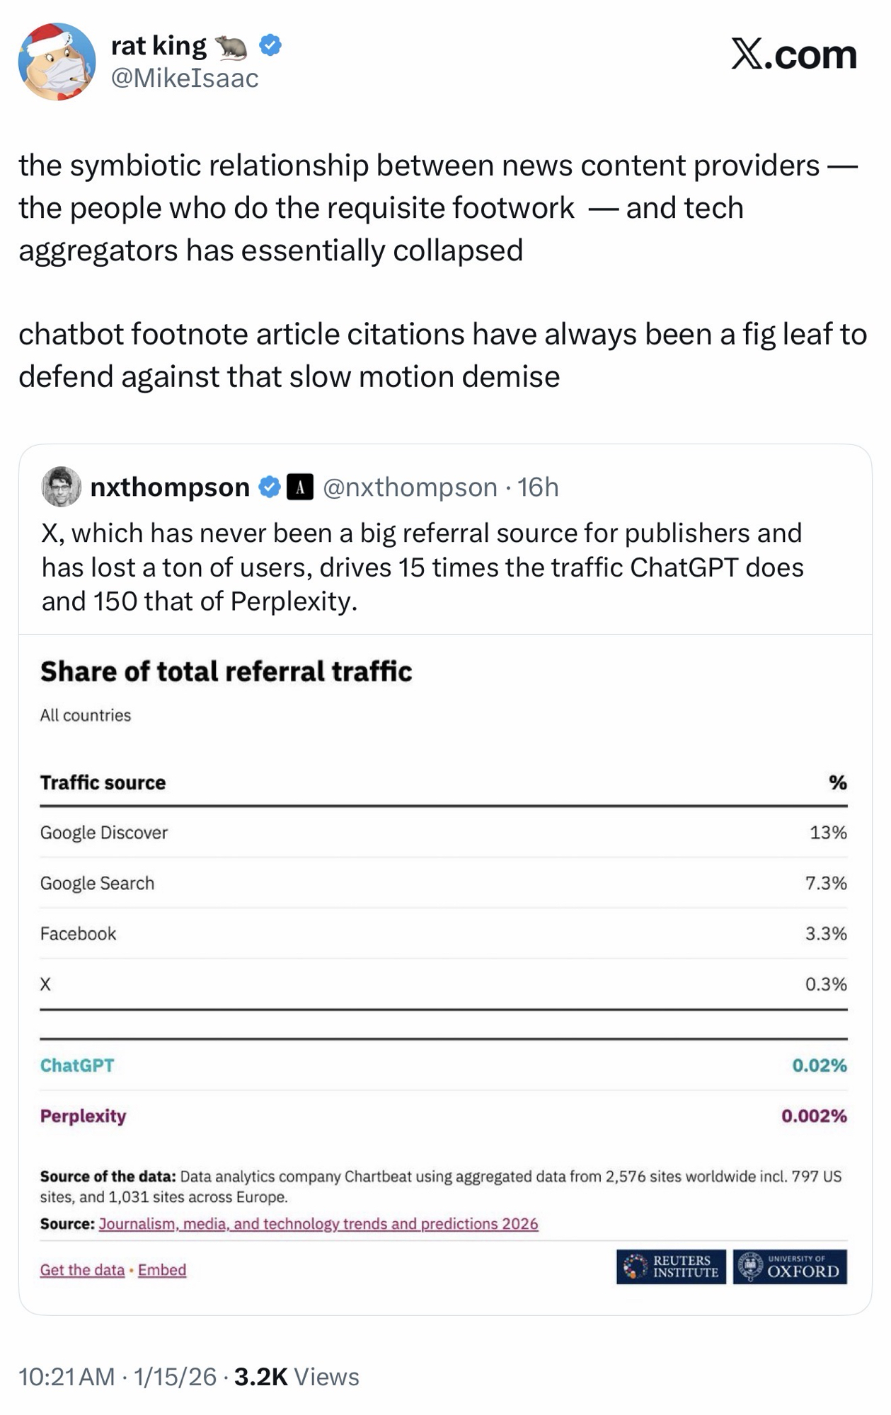
Task: Open the nxthompson profile photo
Action: point(62,487)
